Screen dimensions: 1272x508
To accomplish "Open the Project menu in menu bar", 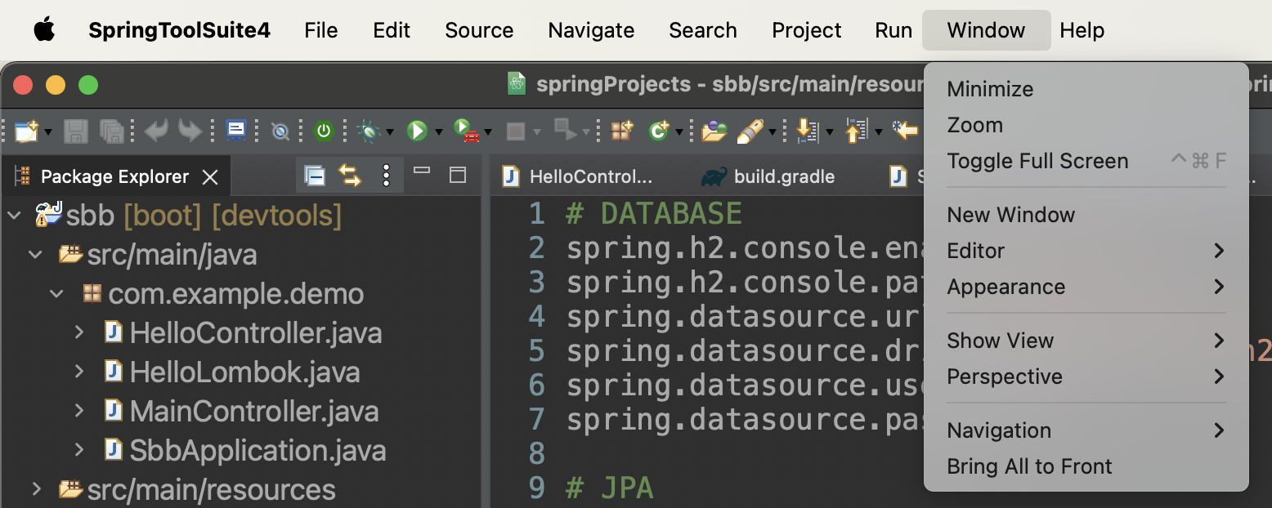I will (806, 30).
